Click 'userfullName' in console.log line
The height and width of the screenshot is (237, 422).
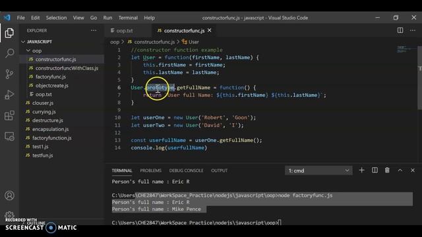(186, 147)
